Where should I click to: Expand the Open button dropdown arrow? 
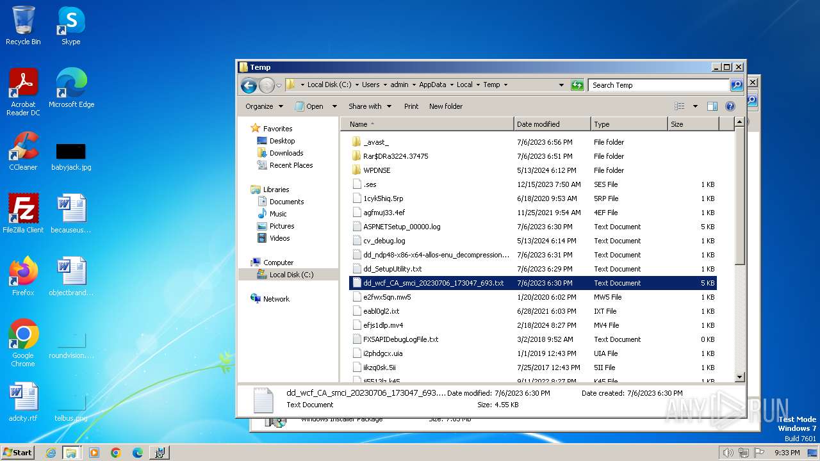click(334, 106)
